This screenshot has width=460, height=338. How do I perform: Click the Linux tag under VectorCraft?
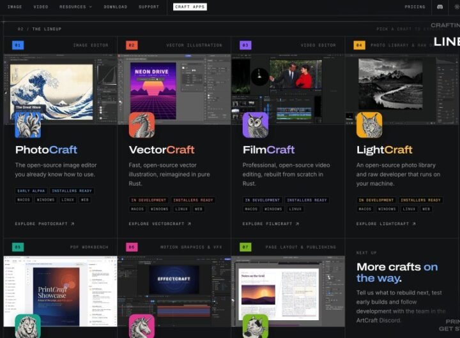[x=181, y=209]
